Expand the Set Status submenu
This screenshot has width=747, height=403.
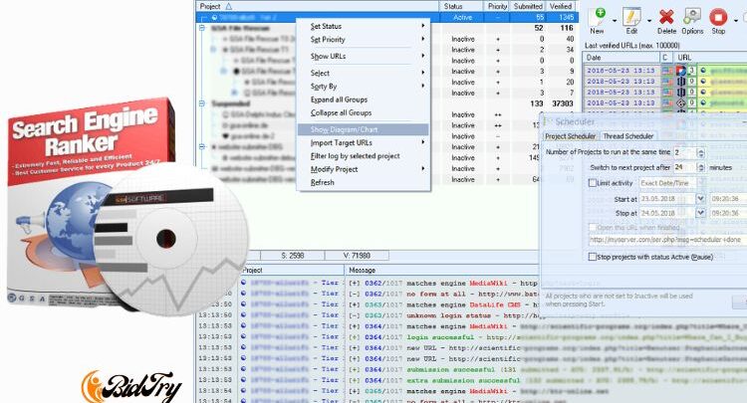(x=367, y=26)
